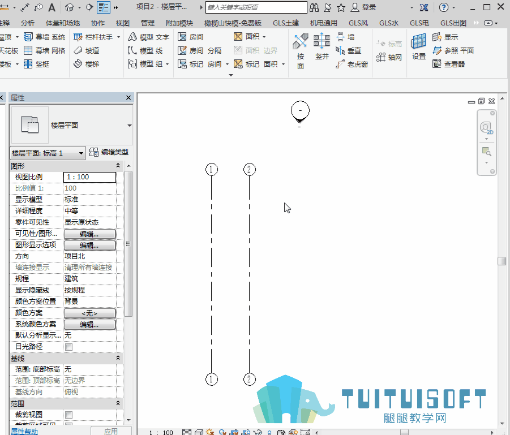Select the Model Line (模型 线) tool

point(145,51)
